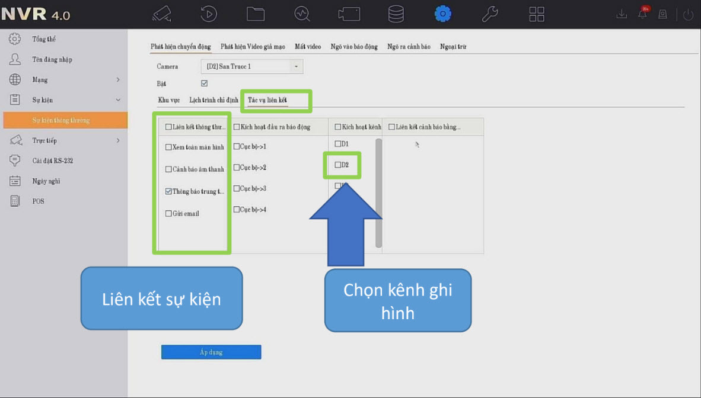This screenshot has height=398, width=701.
Task: Open Tên đăng nhập in sidebar
Action: tap(52, 60)
